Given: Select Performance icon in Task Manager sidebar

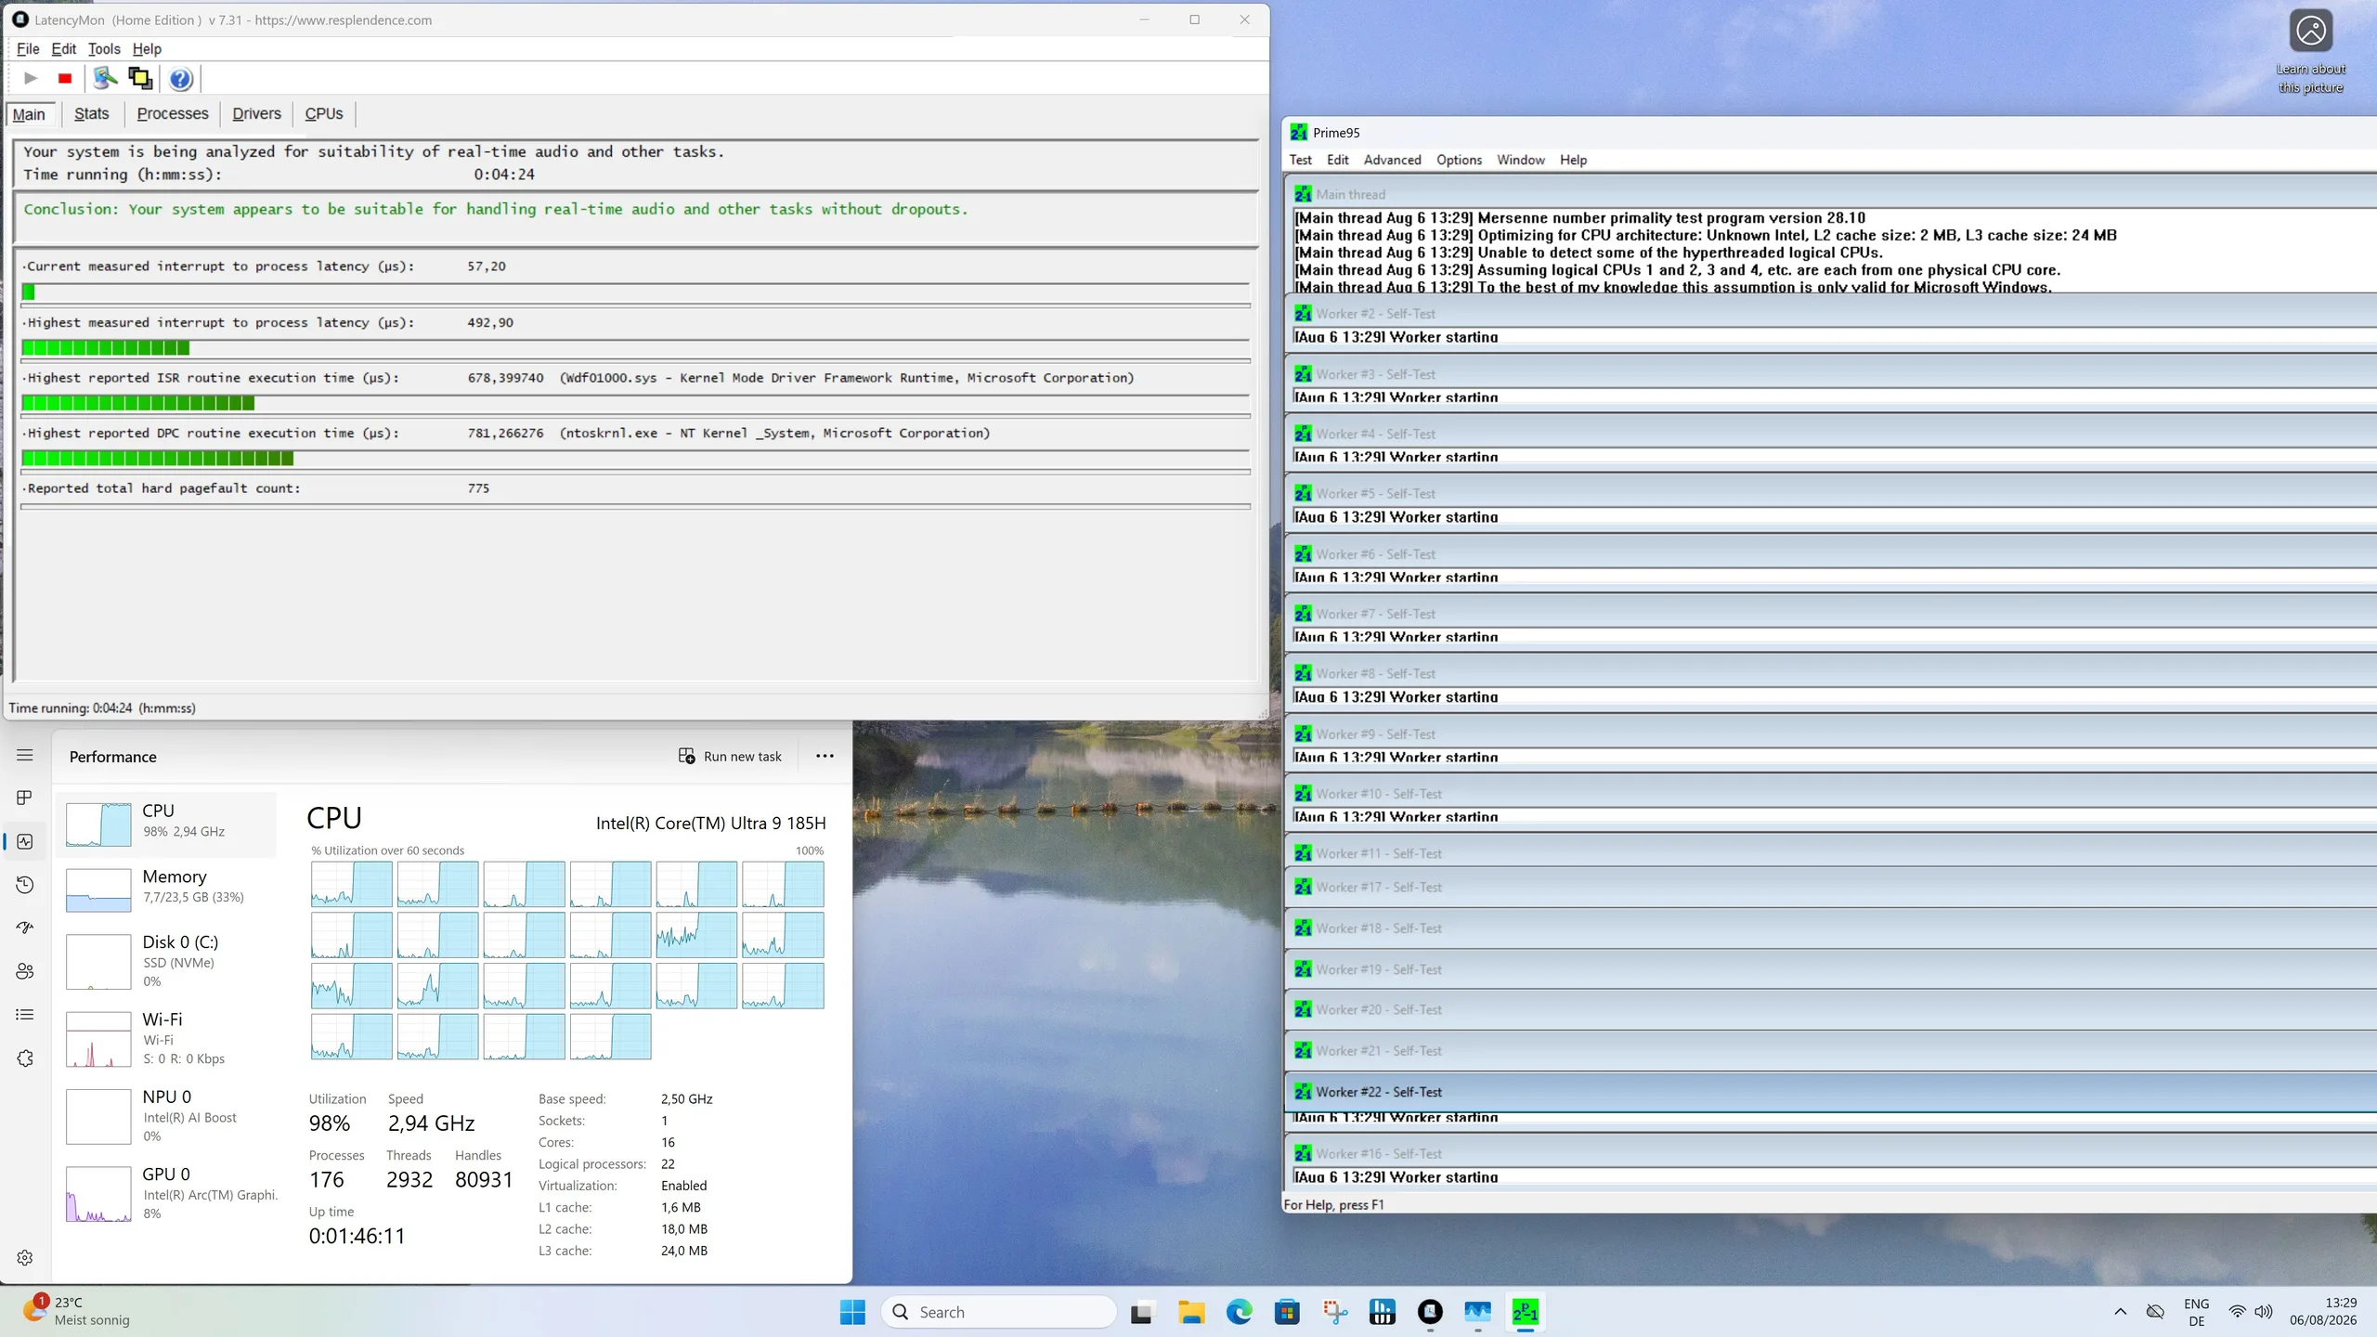Looking at the screenshot, I should click(x=25, y=841).
